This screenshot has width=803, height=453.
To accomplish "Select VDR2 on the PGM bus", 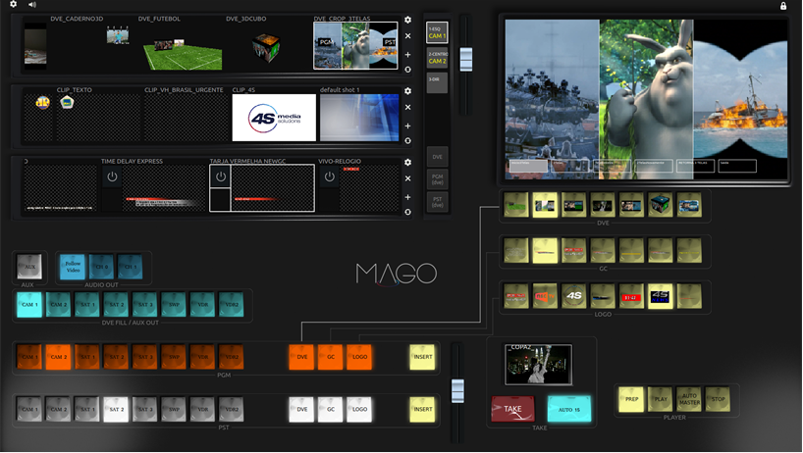I will tap(231, 357).
